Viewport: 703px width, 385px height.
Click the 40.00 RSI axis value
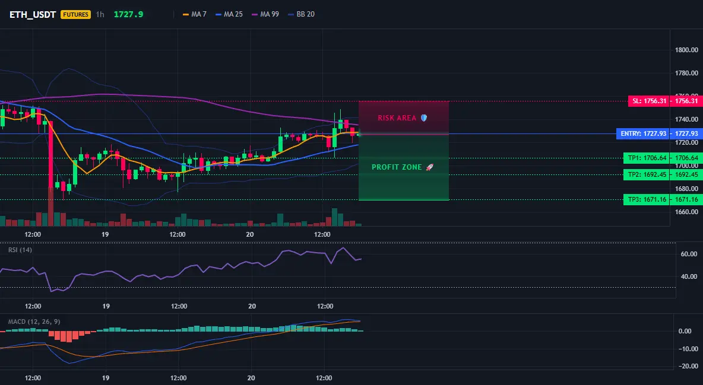pos(689,276)
